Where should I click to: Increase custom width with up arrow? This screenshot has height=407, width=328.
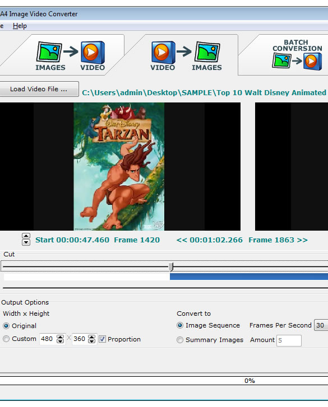coord(61,336)
